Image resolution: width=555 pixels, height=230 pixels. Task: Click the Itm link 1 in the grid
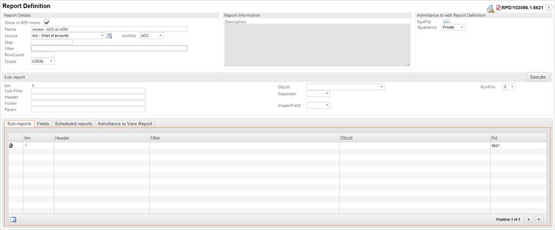pos(26,146)
